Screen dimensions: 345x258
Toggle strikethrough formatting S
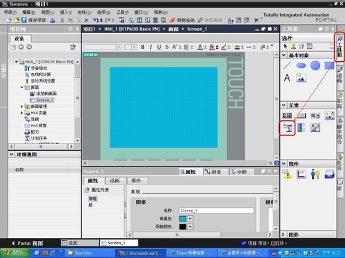[167, 47]
